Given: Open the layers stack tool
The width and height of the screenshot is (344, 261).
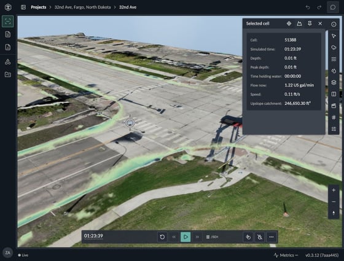Looking at the screenshot, I should pos(334,82).
